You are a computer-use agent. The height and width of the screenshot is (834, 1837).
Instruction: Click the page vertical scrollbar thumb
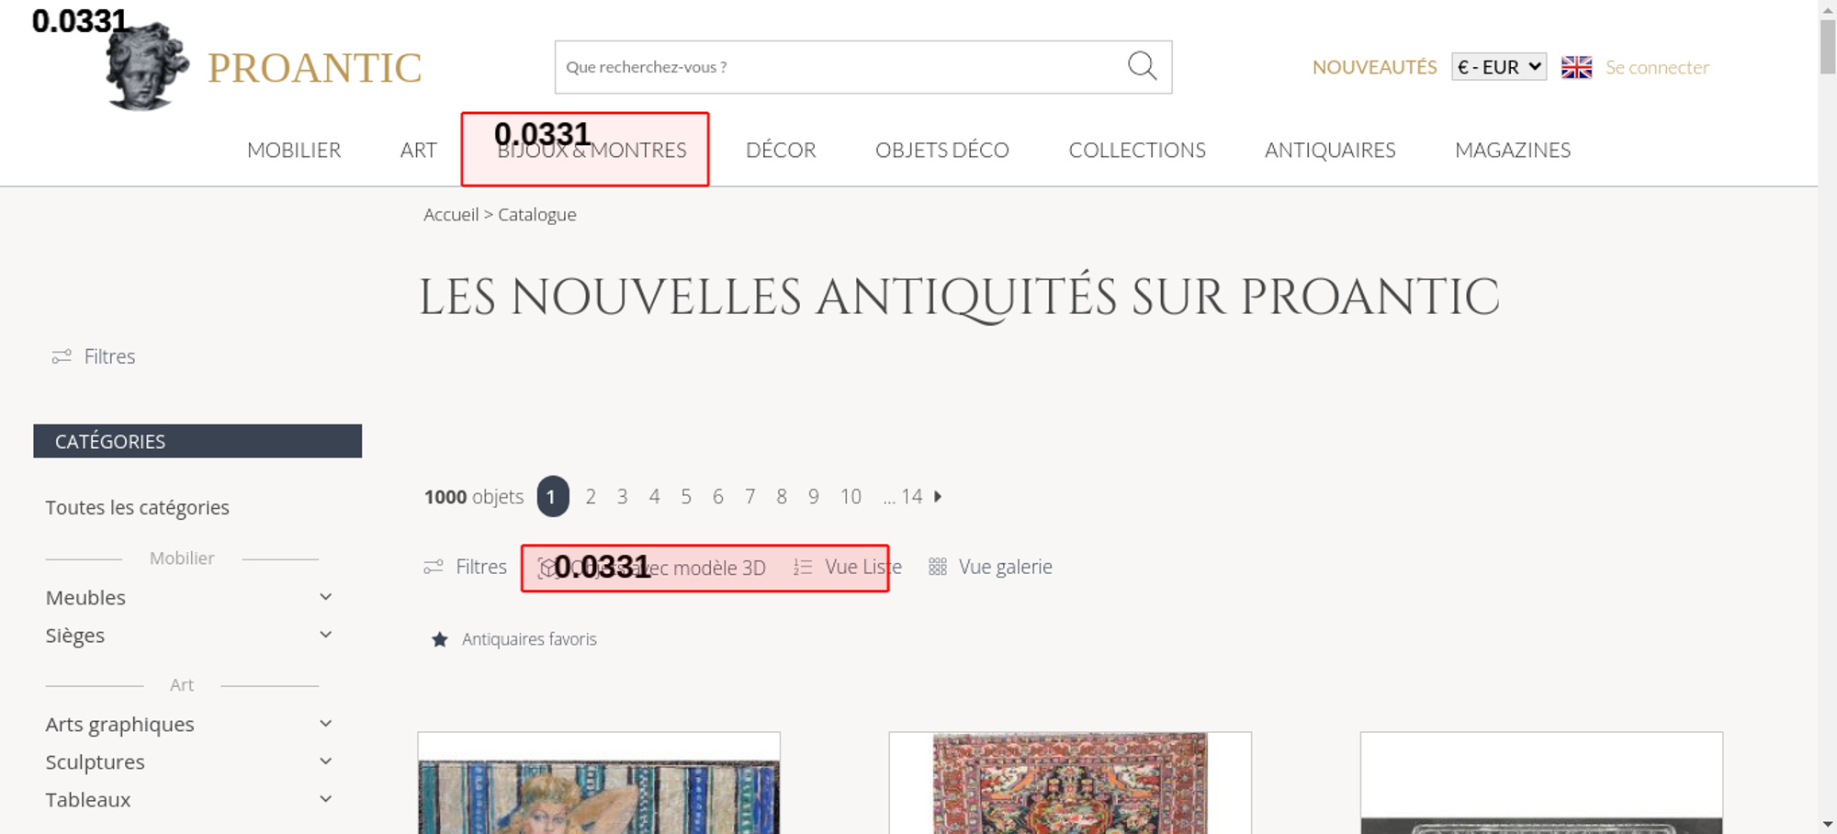(1828, 46)
